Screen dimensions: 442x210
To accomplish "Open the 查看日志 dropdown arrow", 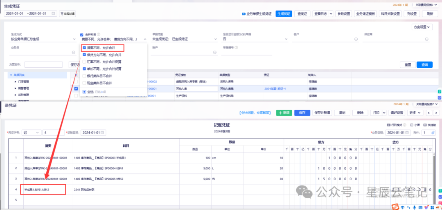I will pos(331,13).
